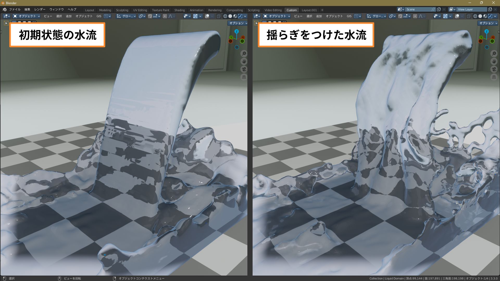
Task: Select solid shading in right viewport header
Action: [480, 16]
